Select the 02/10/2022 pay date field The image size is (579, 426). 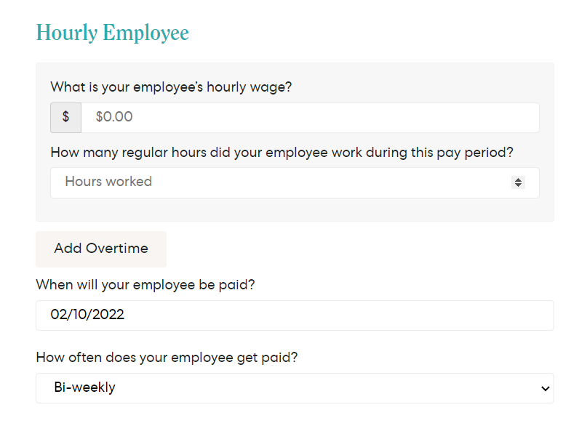(295, 316)
